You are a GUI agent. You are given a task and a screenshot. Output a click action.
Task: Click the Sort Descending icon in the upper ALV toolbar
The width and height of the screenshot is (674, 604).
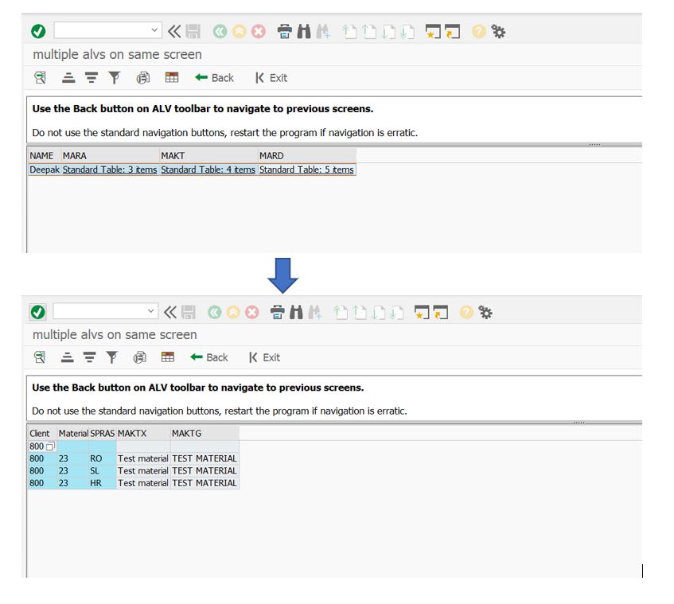pyautogui.click(x=91, y=77)
